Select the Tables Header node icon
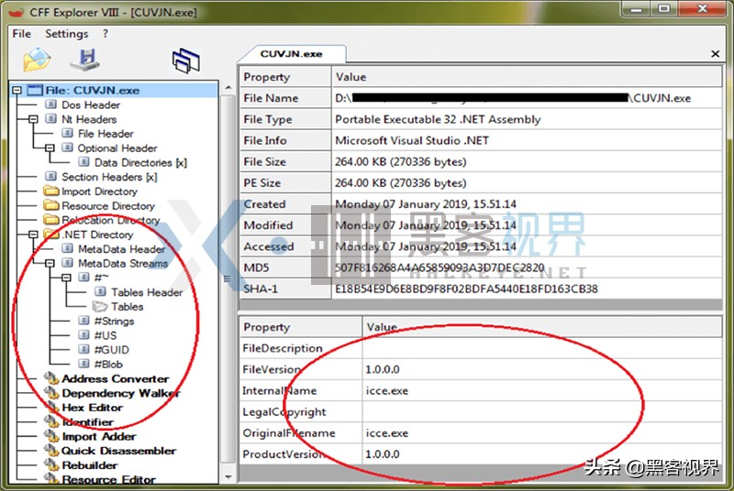734x491 pixels. click(100, 292)
